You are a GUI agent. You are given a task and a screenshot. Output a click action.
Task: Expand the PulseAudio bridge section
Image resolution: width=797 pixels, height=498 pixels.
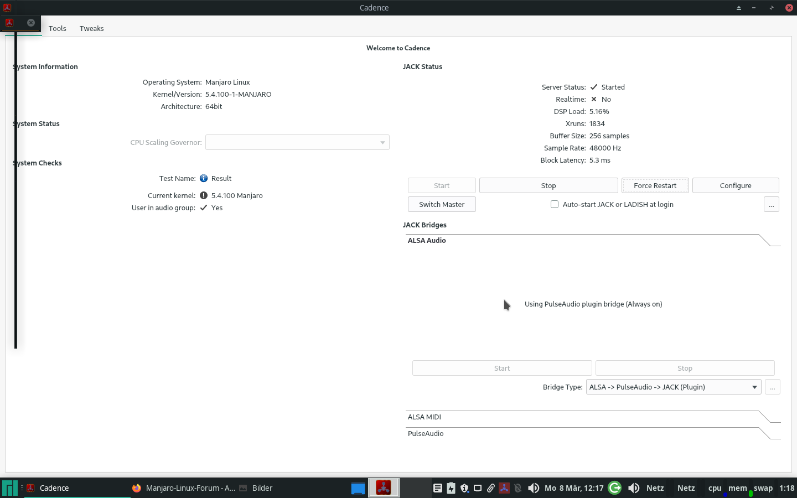pos(592,434)
